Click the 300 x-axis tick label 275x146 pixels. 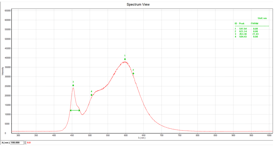pos(18,135)
